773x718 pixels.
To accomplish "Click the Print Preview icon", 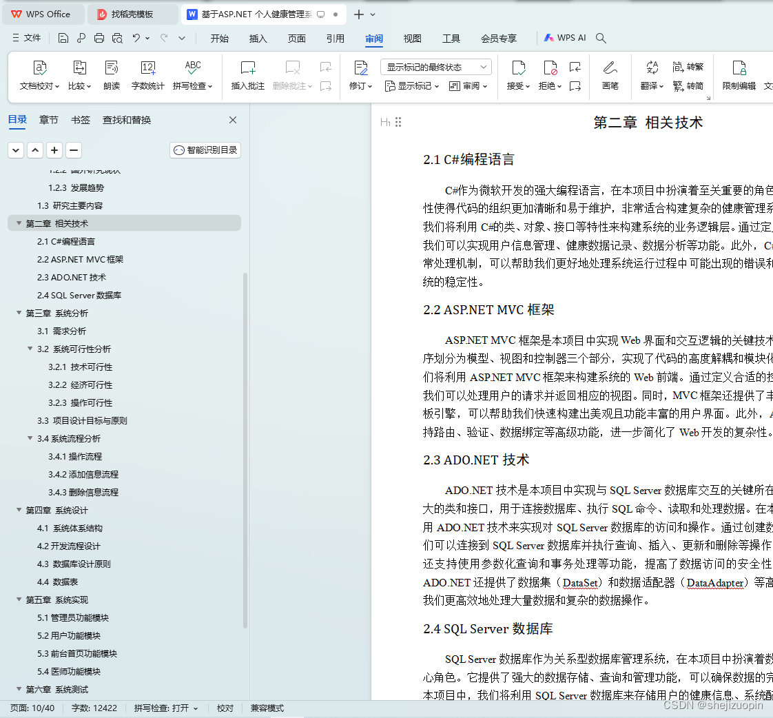I will tap(117, 38).
